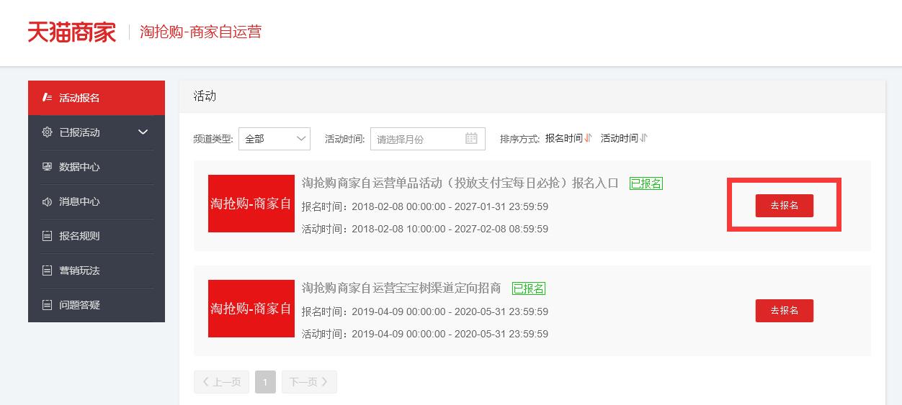The height and width of the screenshot is (405, 902).
Task: Sort the list by 活动时间
Action: 619,138
